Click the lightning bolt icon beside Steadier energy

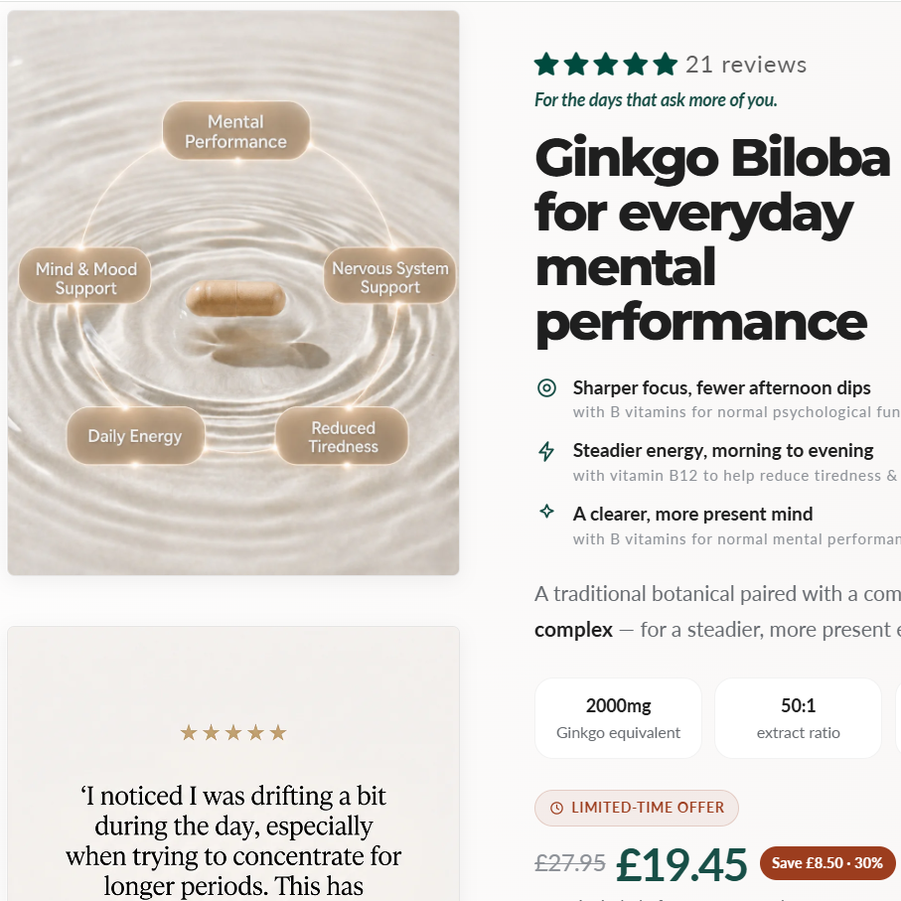pyautogui.click(x=546, y=451)
